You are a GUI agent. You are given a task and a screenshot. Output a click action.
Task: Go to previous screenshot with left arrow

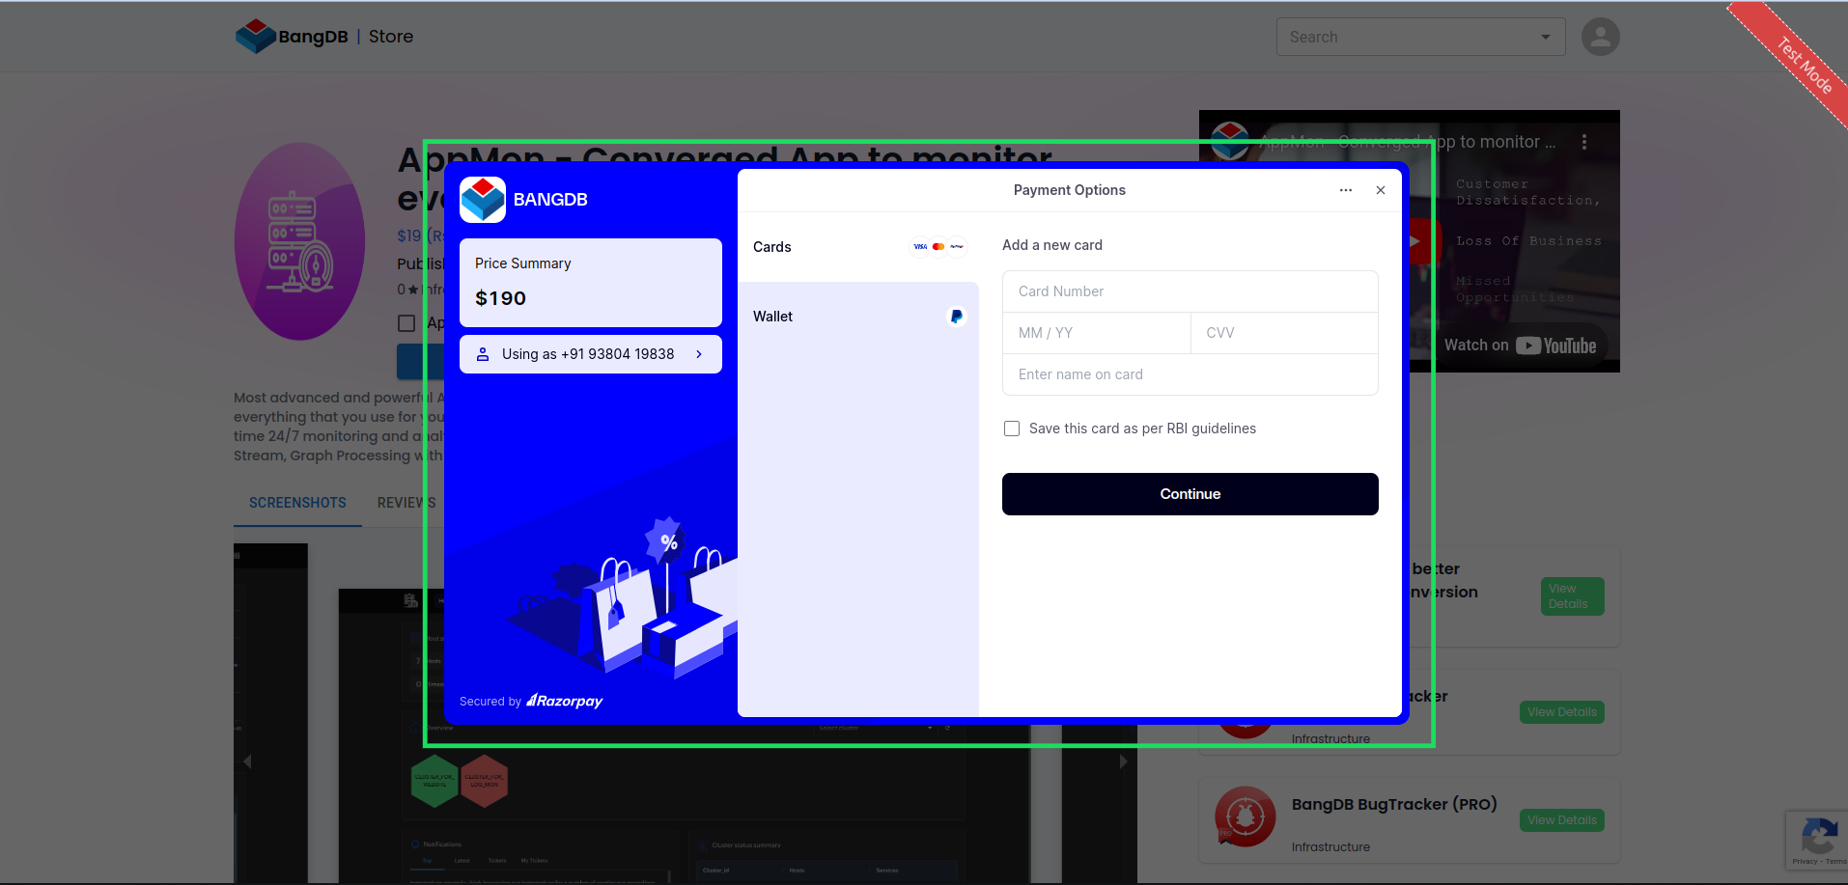(247, 761)
